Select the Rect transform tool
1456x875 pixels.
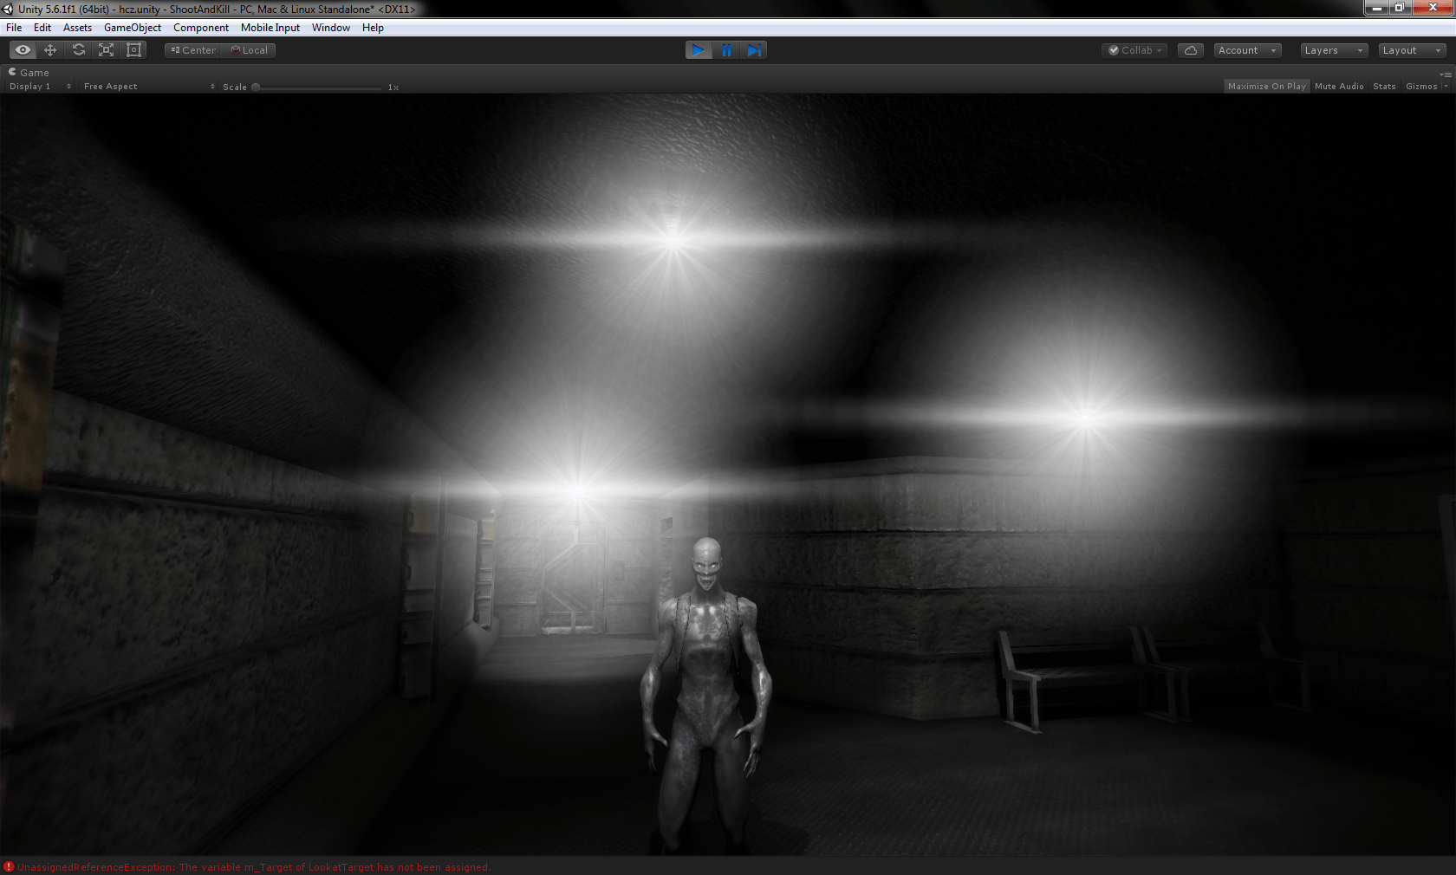[x=133, y=50]
